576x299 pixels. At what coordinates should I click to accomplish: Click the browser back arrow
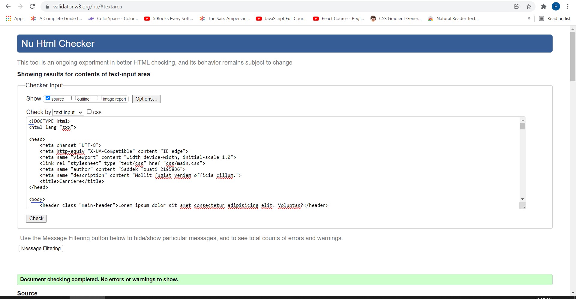(8, 6)
